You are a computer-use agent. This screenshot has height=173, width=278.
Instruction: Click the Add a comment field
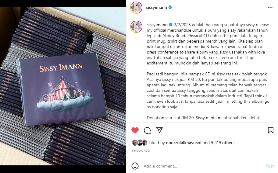pos(202,166)
